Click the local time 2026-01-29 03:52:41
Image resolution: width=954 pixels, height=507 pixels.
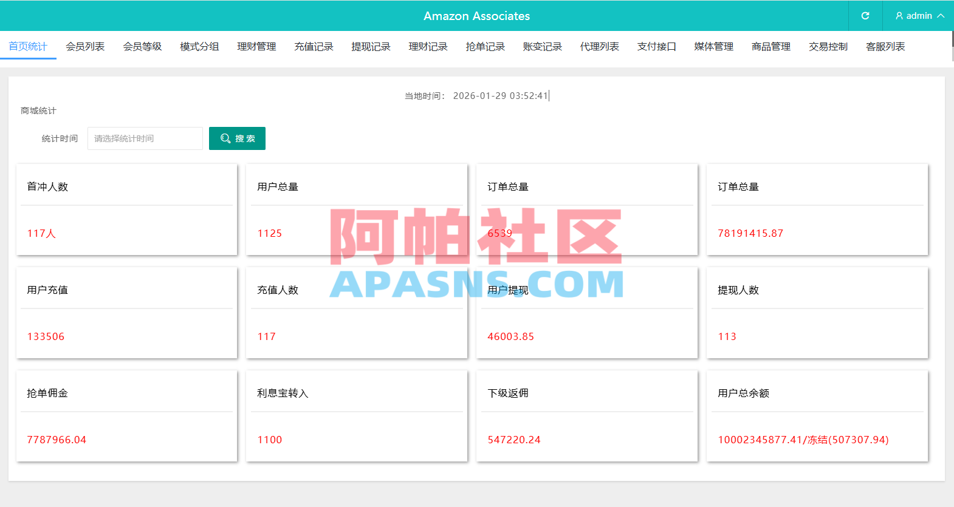pyautogui.click(x=500, y=96)
